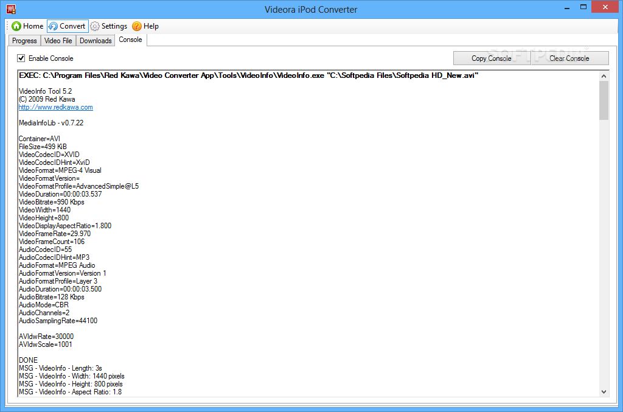The height and width of the screenshot is (412, 623).
Task: Go to the Downloads tab
Action: point(96,41)
